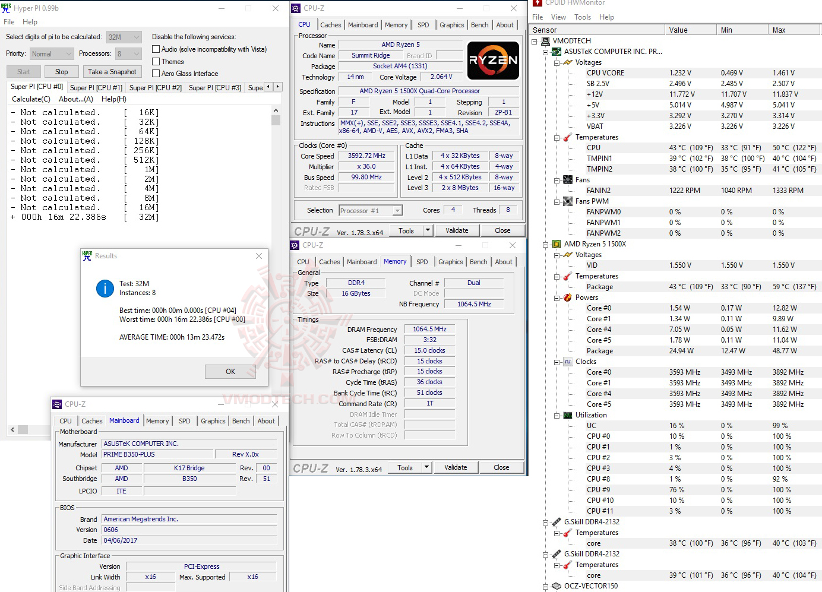Click the HWMonitor title bar icon

click(x=538, y=3)
